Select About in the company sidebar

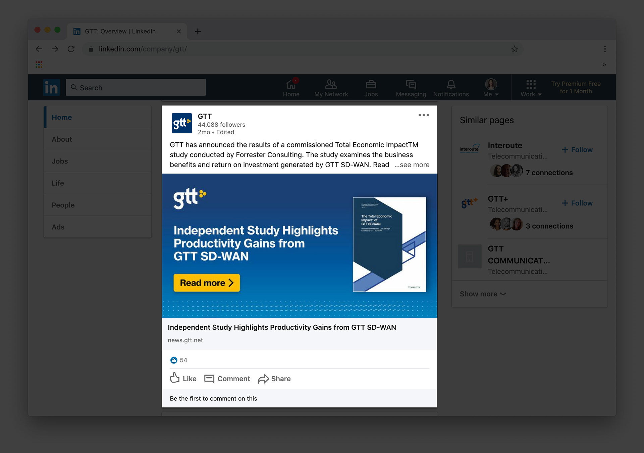[98, 139]
